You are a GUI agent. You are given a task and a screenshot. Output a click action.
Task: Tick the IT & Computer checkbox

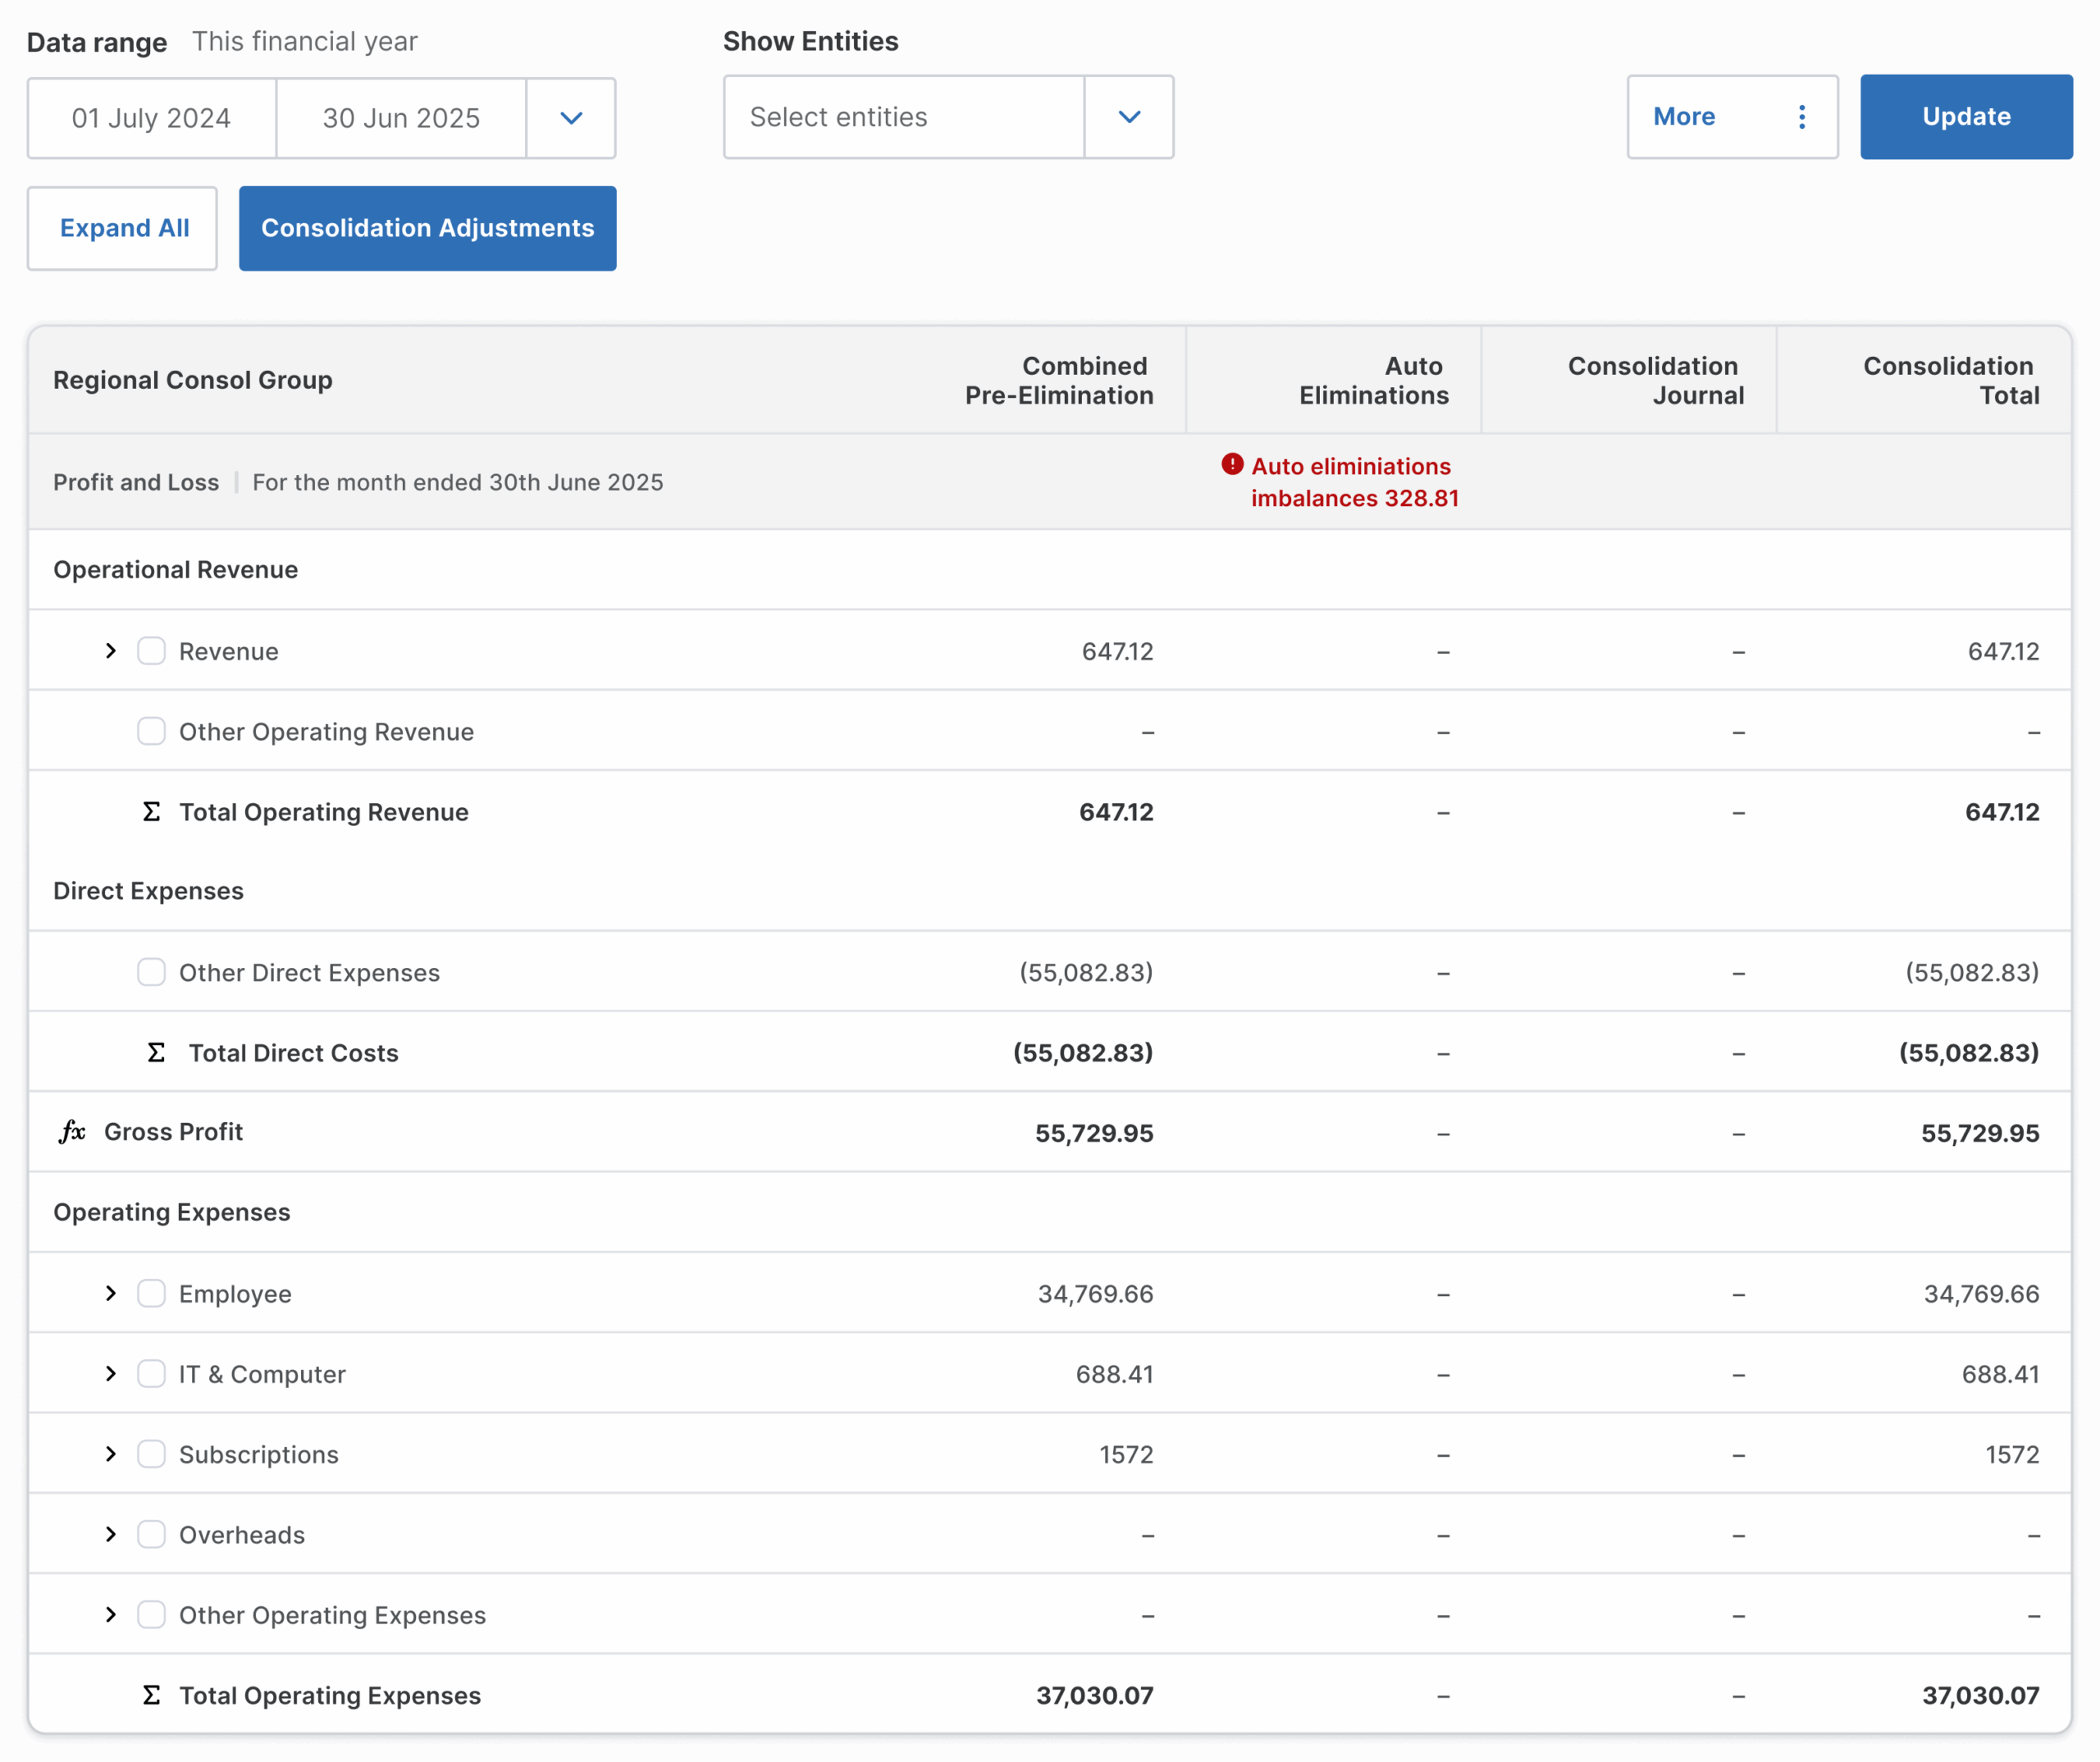click(151, 1373)
